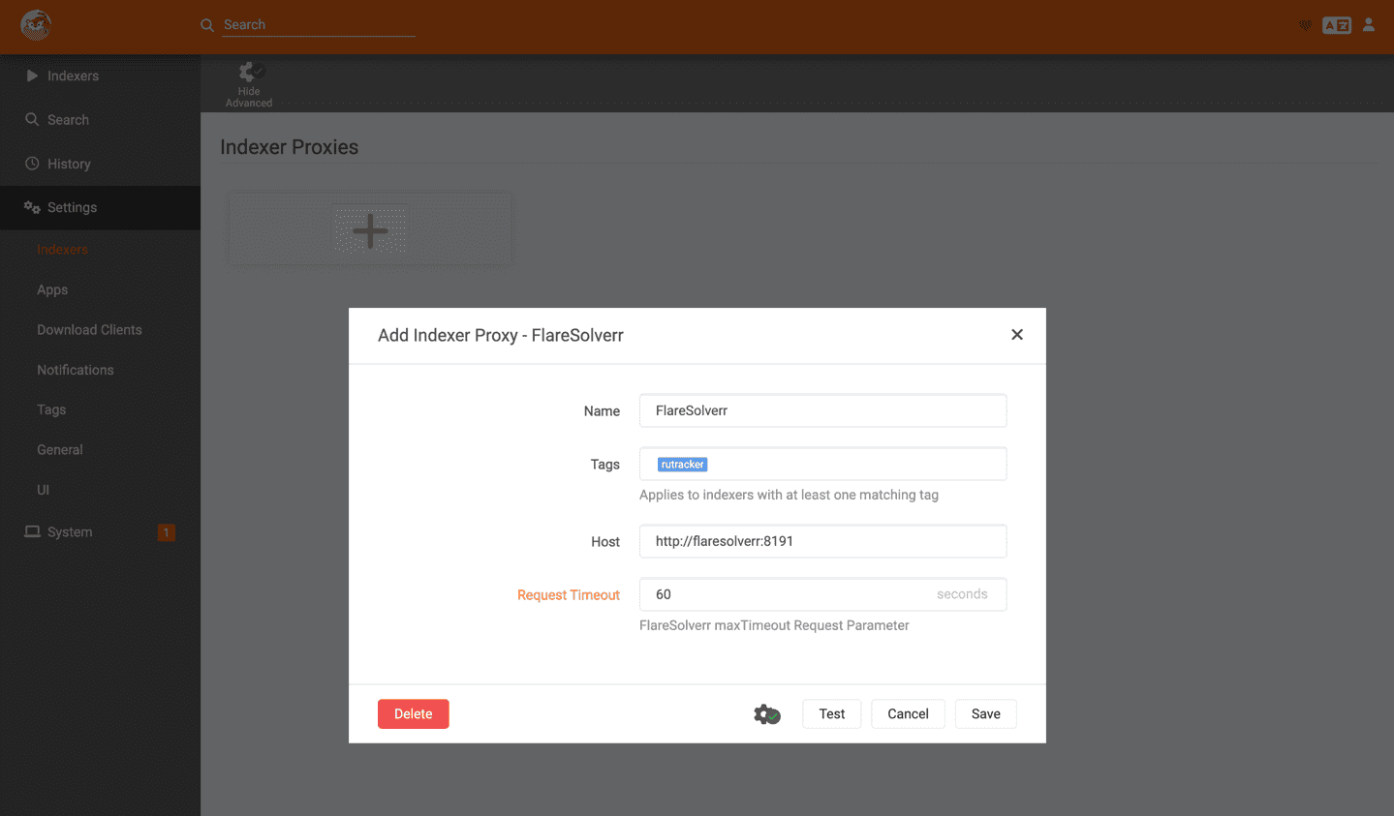Toggle Hide Advanced settings in toolbar
The image size is (1394, 816).
[249, 83]
